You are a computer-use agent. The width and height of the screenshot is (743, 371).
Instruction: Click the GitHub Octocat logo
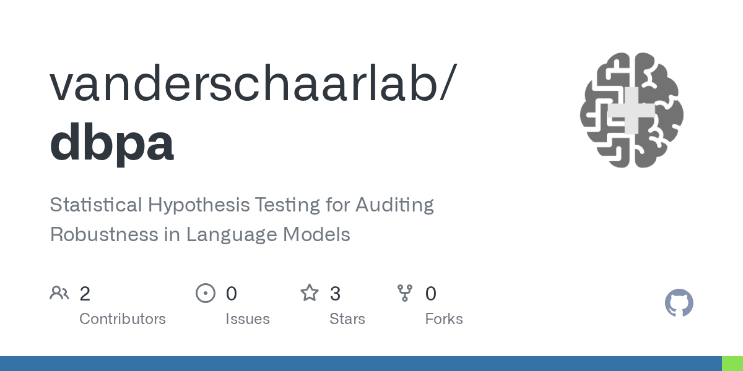pyautogui.click(x=679, y=303)
